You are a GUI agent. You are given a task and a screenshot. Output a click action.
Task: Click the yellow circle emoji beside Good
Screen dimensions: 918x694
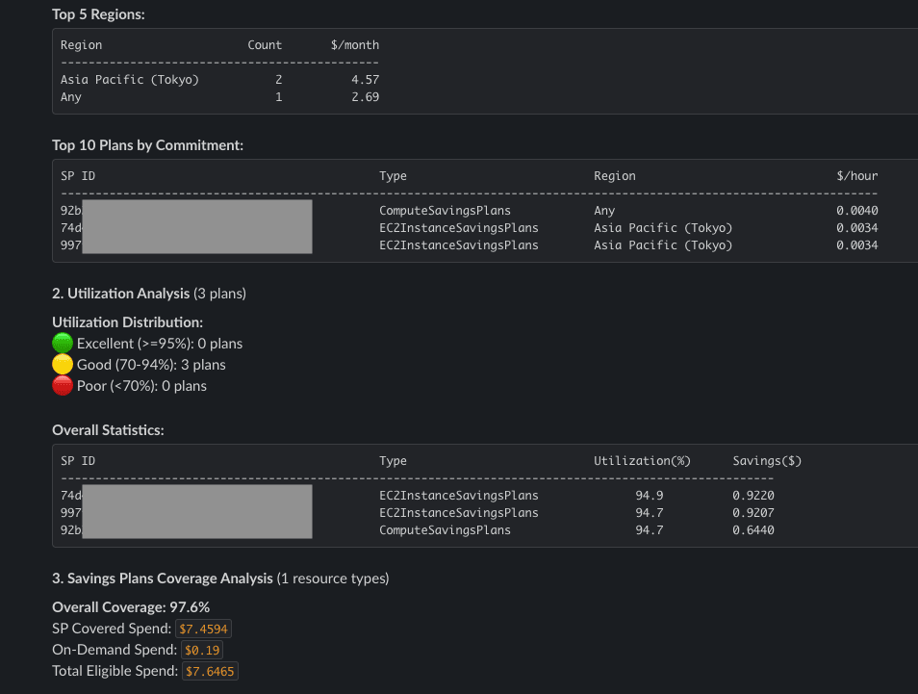coord(63,365)
